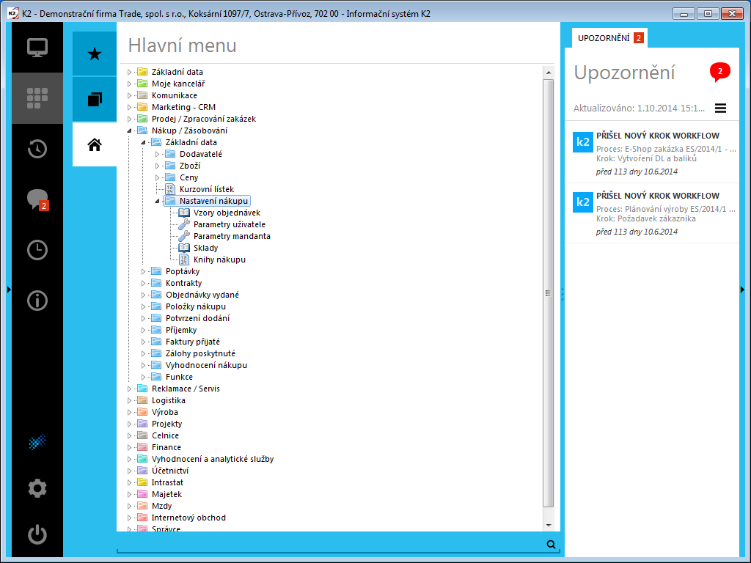The width and height of the screenshot is (751, 563).
Task: Collapse the Nastavení nákupu tree node
Action: [157, 201]
